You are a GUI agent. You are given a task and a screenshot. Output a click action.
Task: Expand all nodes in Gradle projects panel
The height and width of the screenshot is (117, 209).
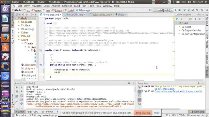tap(195, 19)
